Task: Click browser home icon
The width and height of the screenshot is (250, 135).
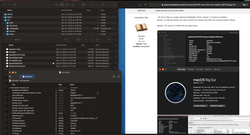Action: (x=140, y=5)
